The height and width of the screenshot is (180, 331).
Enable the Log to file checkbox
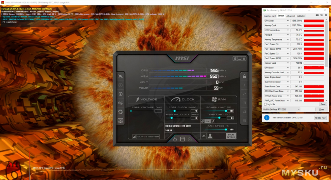click(265, 104)
